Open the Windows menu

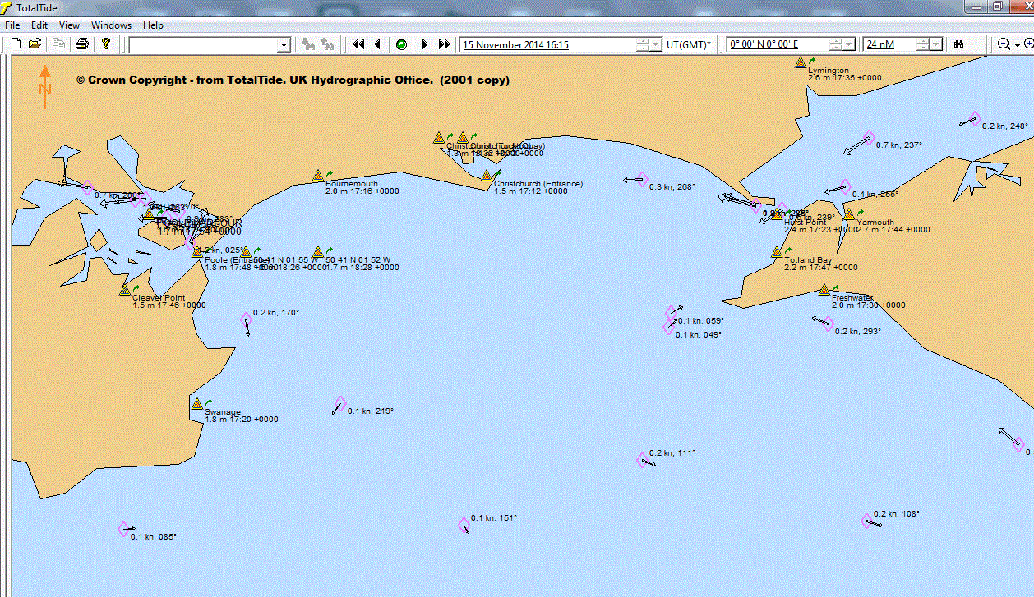pos(111,25)
